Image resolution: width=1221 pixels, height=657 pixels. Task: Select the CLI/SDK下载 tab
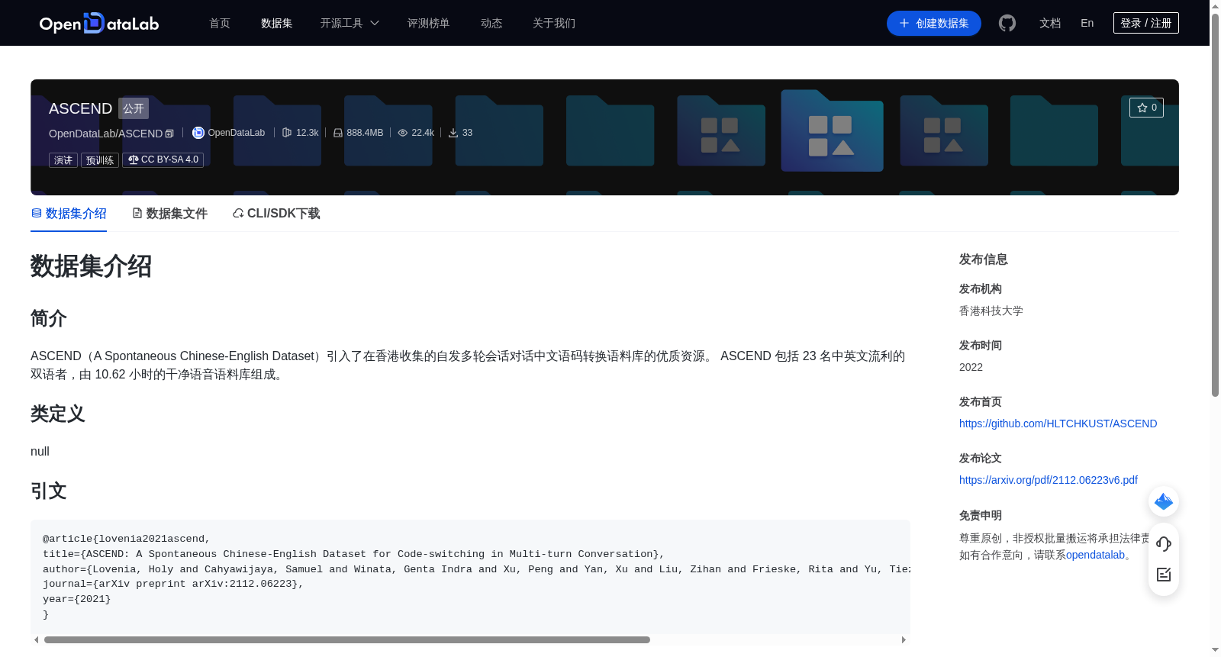pos(276,214)
